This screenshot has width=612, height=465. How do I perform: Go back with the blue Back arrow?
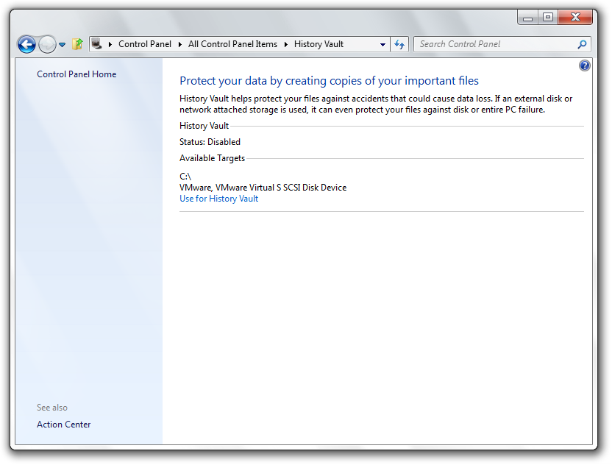point(26,44)
